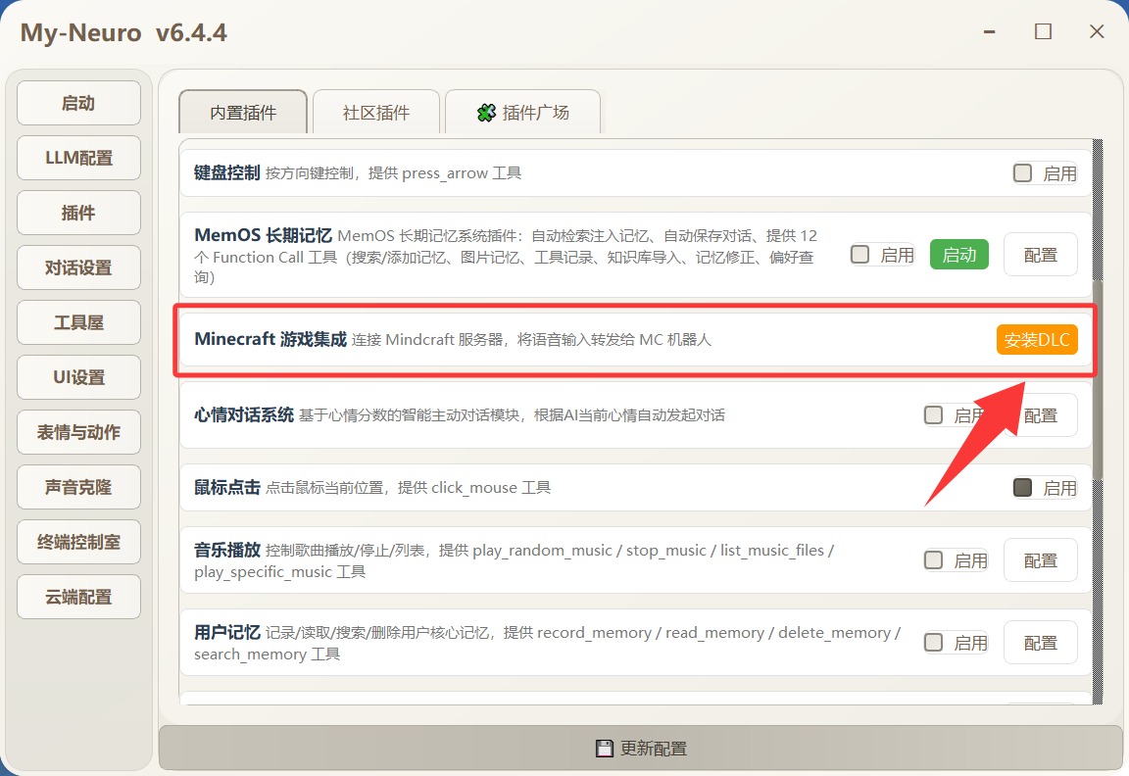1129x776 pixels.
Task: Switch to the 社区插件 tab
Action: pos(376,112)
